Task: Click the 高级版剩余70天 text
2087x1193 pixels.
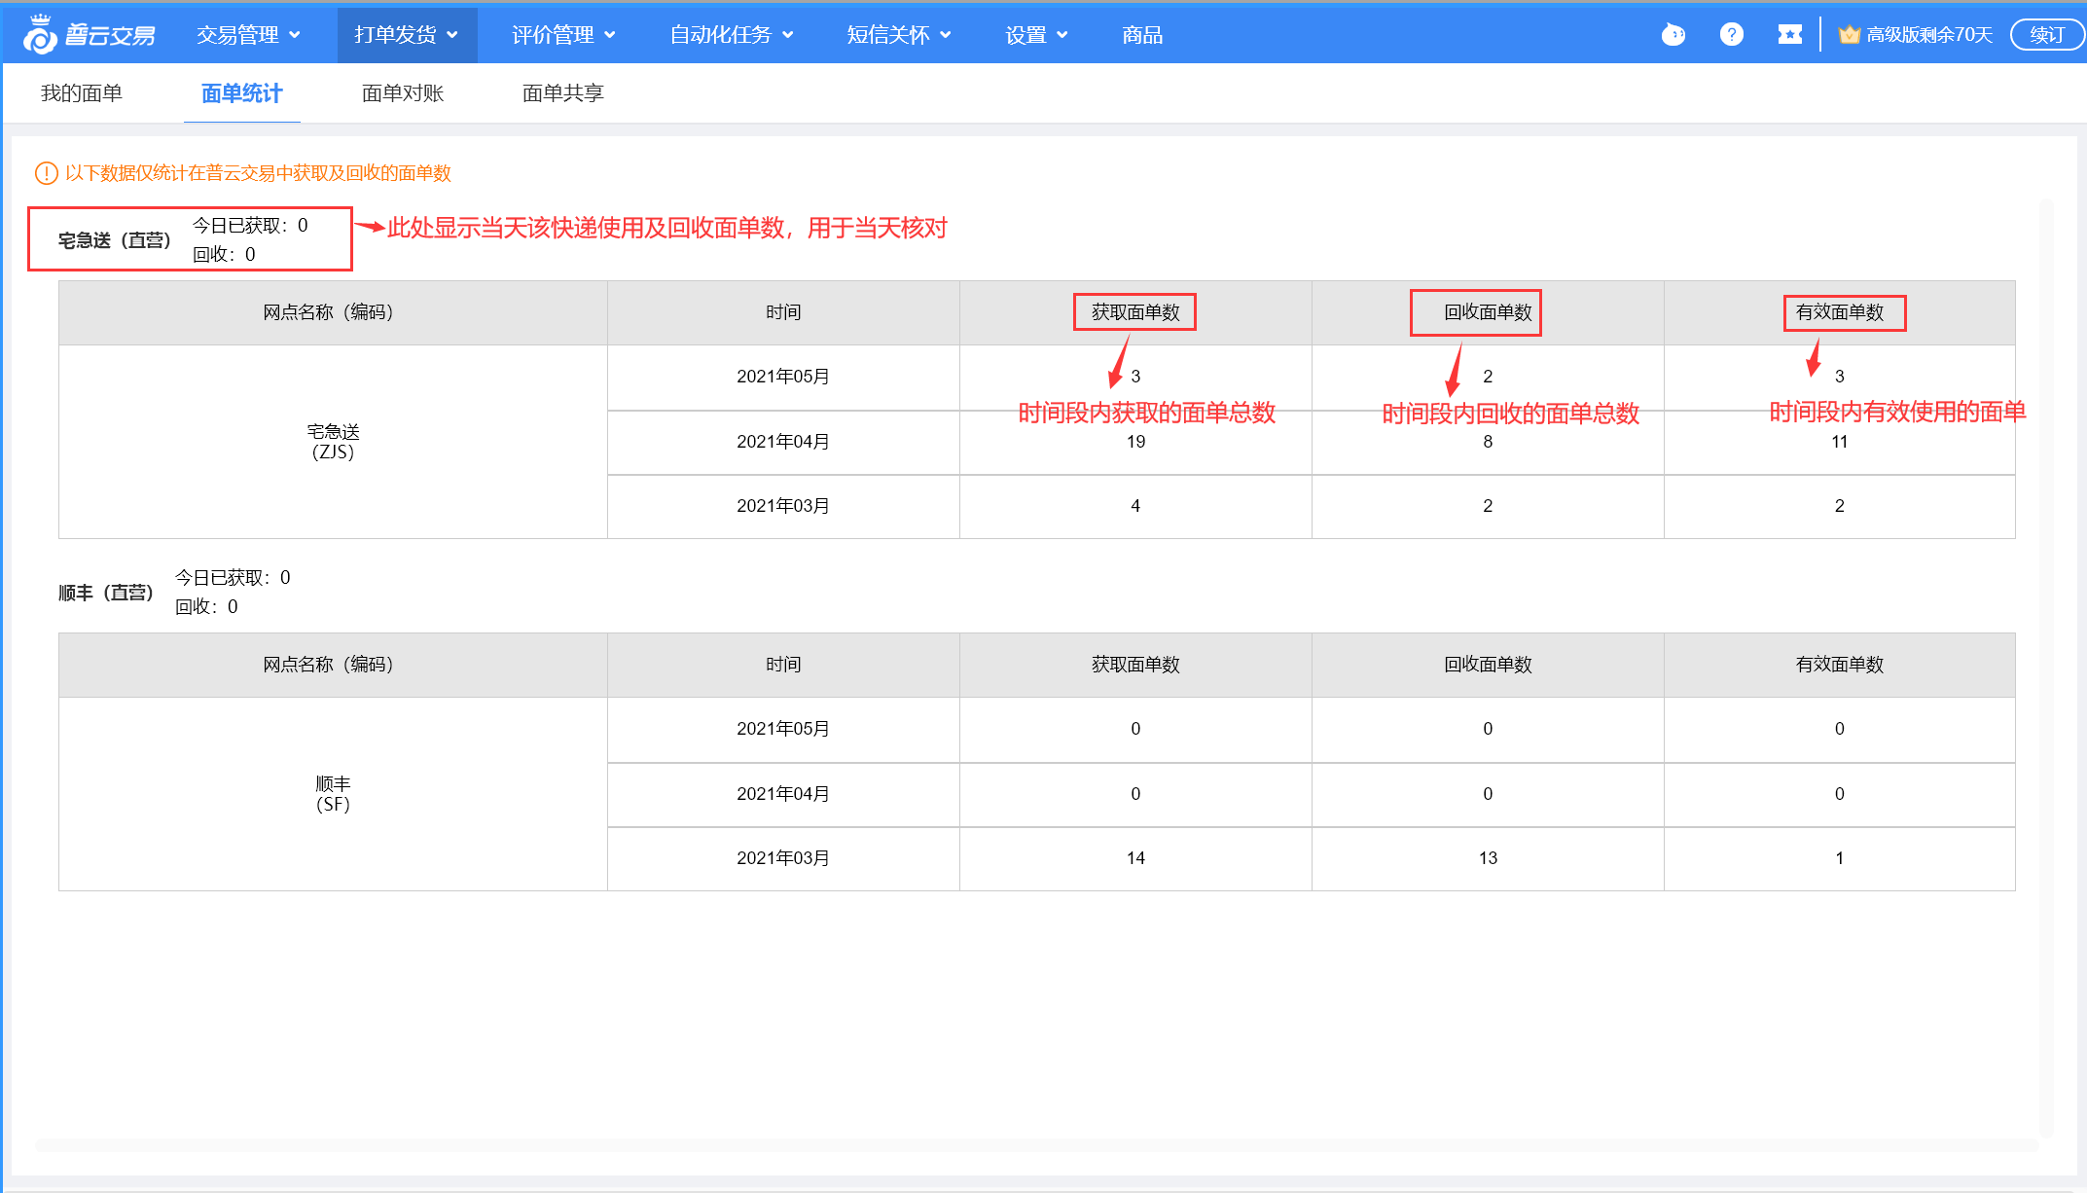Action: coord(1928,35)
